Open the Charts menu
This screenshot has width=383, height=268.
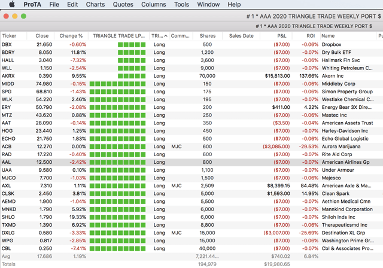point(95,4)
